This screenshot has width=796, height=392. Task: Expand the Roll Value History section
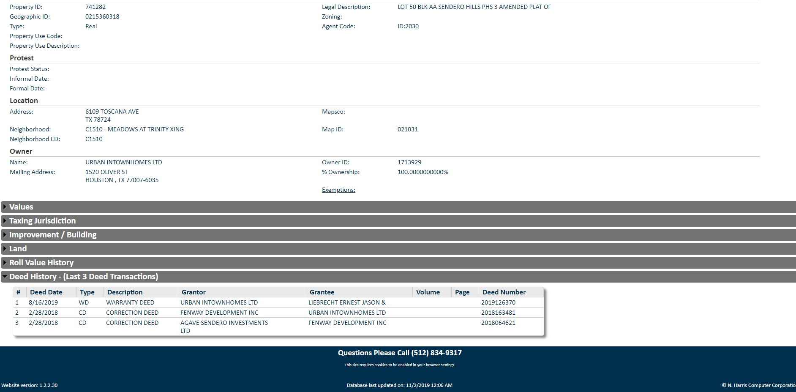click(398, 263)
